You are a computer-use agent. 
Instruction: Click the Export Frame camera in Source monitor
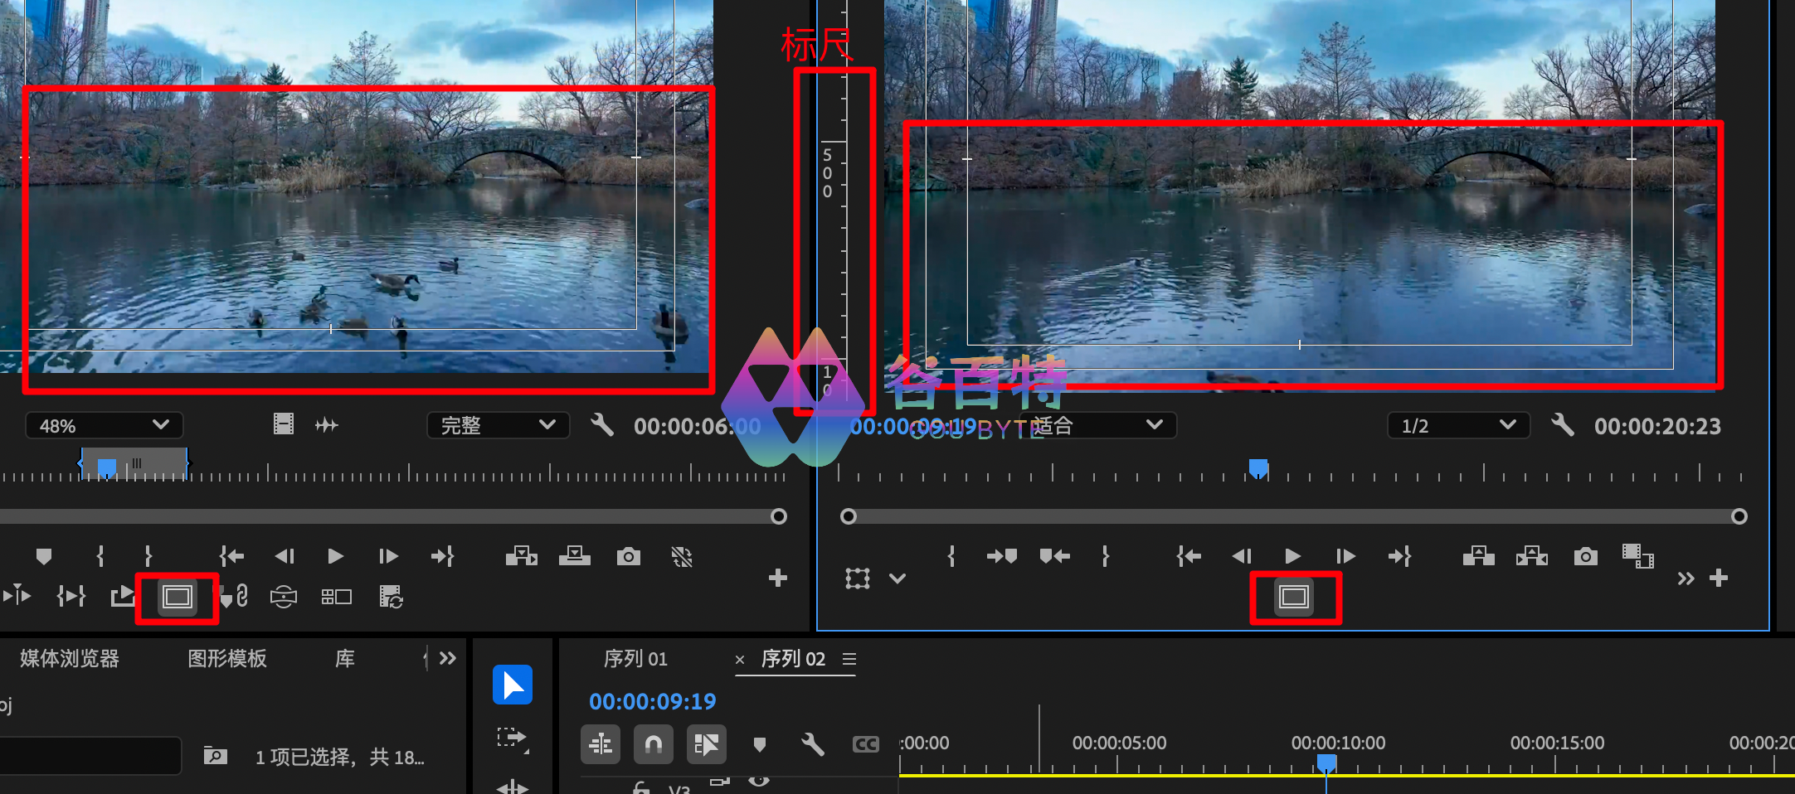pyautogui.click(x=628, y=556)
